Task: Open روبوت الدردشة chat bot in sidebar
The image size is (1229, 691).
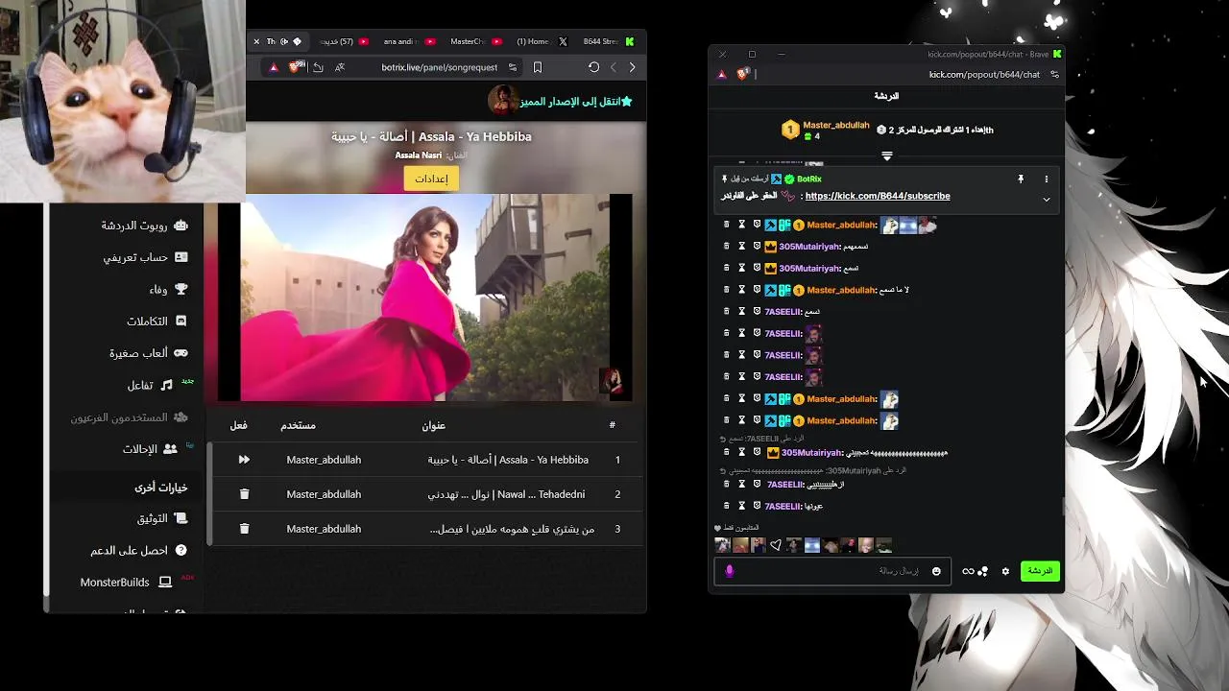Action: pos(144,226)
